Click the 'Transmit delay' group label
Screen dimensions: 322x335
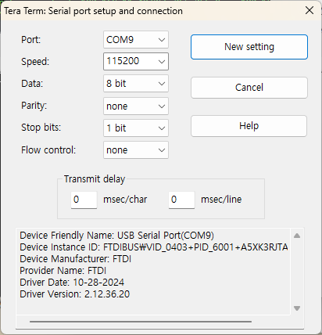95,179
